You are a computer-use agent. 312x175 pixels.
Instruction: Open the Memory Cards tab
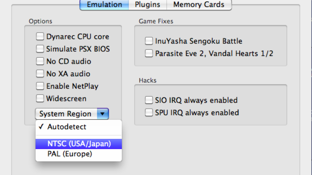[199, 5]
